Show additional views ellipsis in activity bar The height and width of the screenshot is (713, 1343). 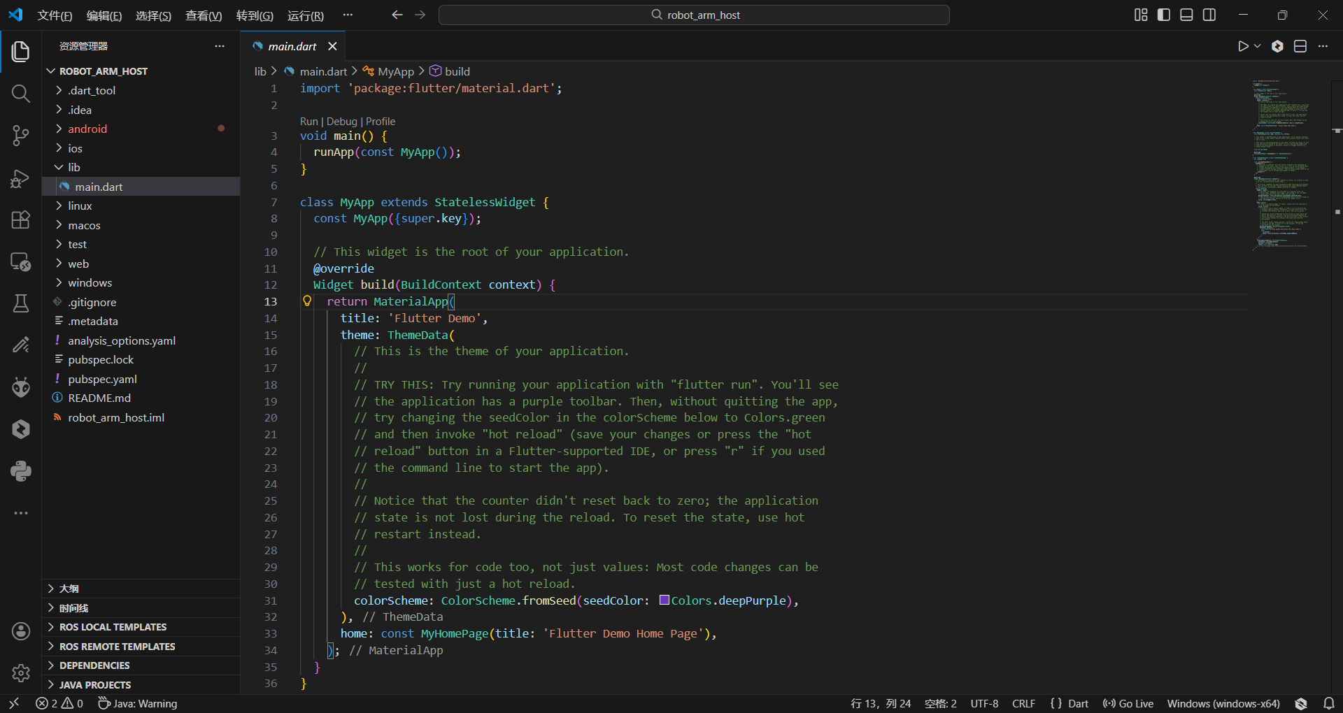(x=21, y=512)
